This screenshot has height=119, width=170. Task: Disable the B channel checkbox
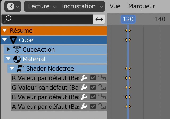coord(93,97)
